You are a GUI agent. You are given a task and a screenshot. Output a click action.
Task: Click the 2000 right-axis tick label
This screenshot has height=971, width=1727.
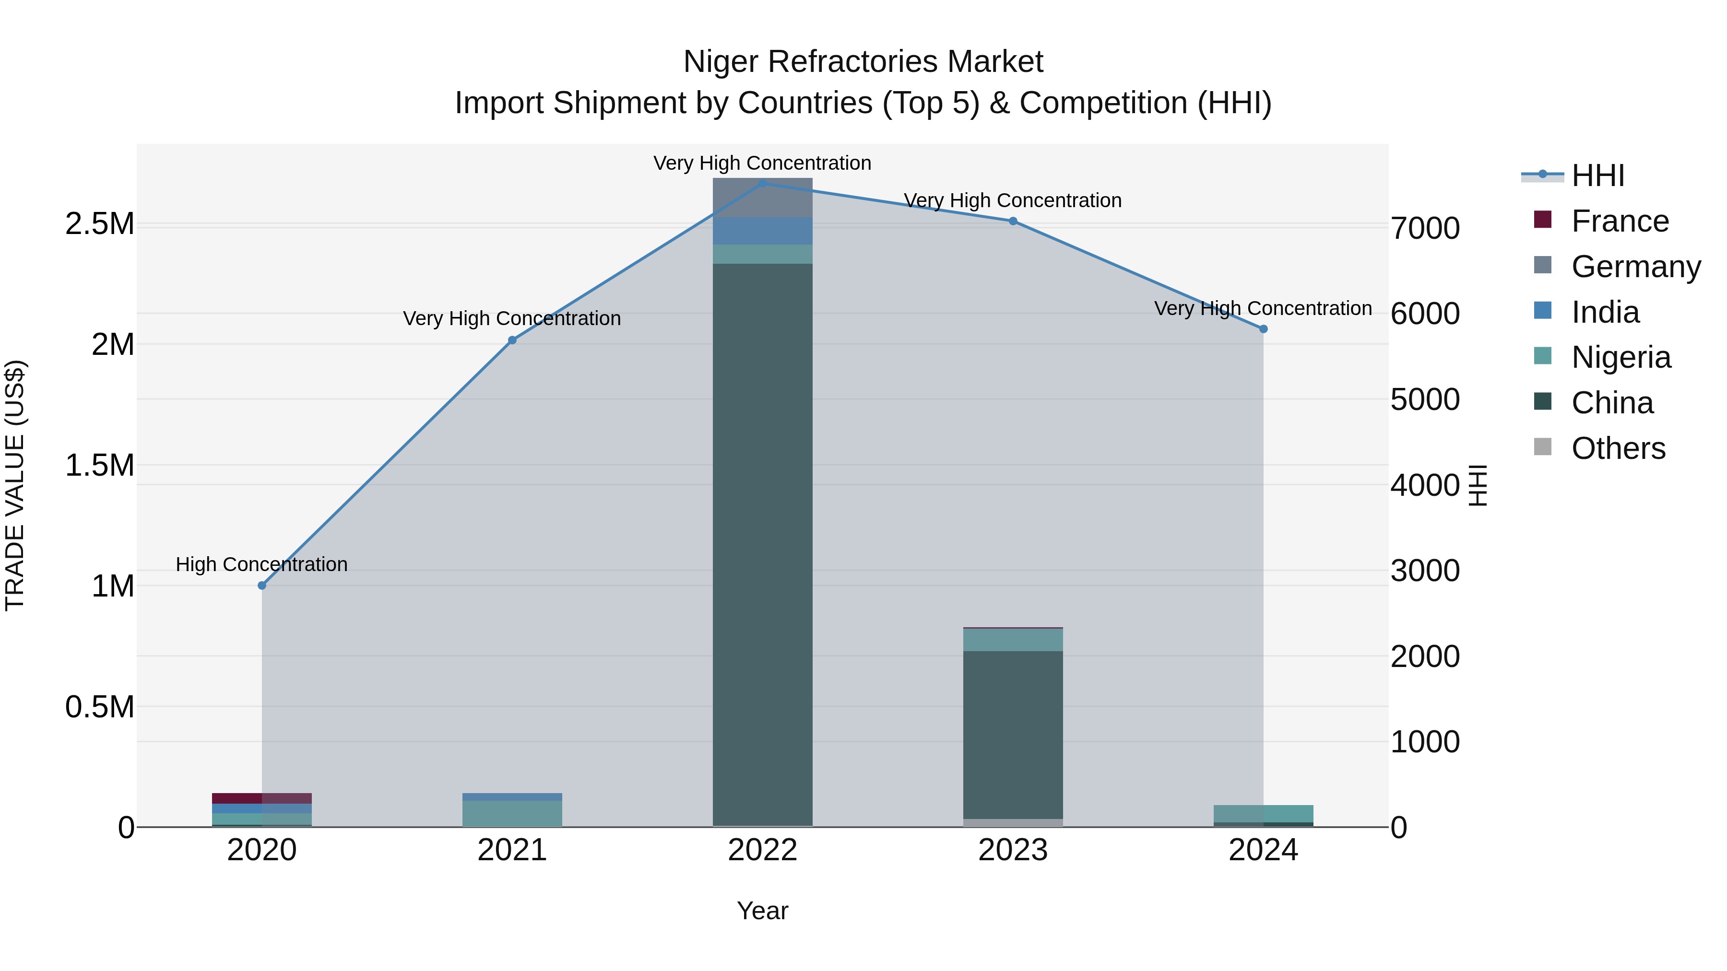pyautogui.click(x=1425, y=656)
